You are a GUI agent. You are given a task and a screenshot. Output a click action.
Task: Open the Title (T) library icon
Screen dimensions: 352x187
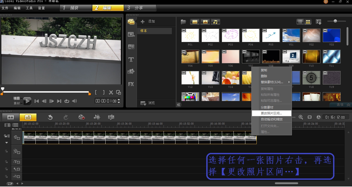[x=131, y=59]
